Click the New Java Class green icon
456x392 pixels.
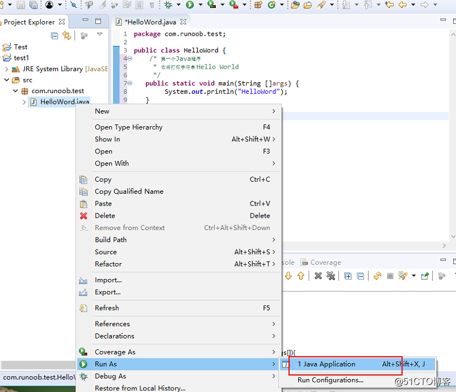[271, 5]
